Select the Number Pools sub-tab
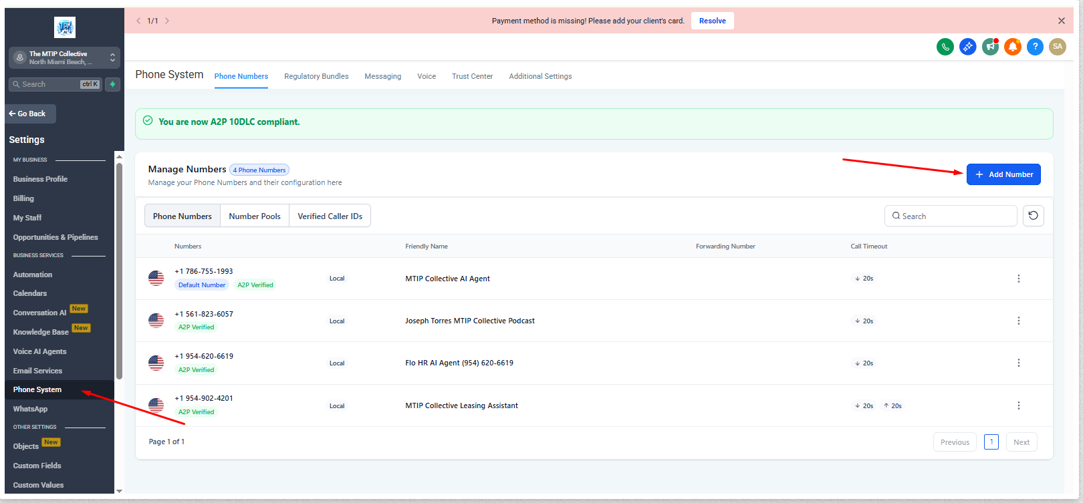The height and width of the screenshot is (503, 1083). (x=255, y=216)
